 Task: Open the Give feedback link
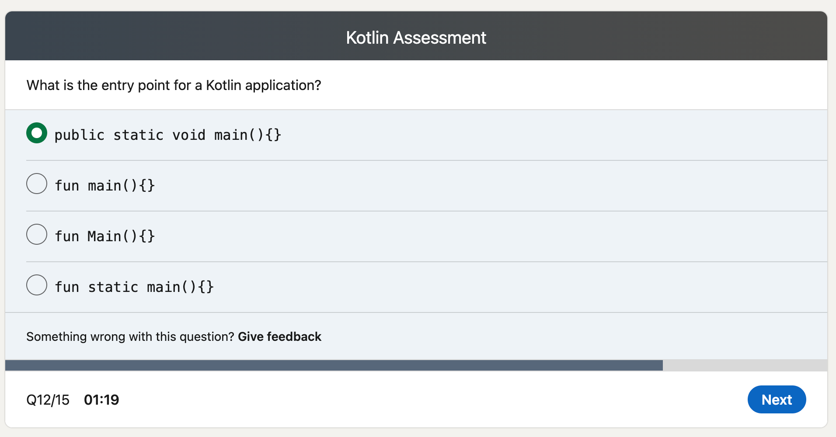[x=279, y=336]
